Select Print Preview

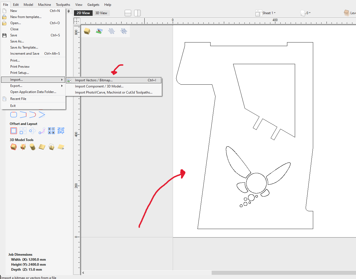pos(33,67)
